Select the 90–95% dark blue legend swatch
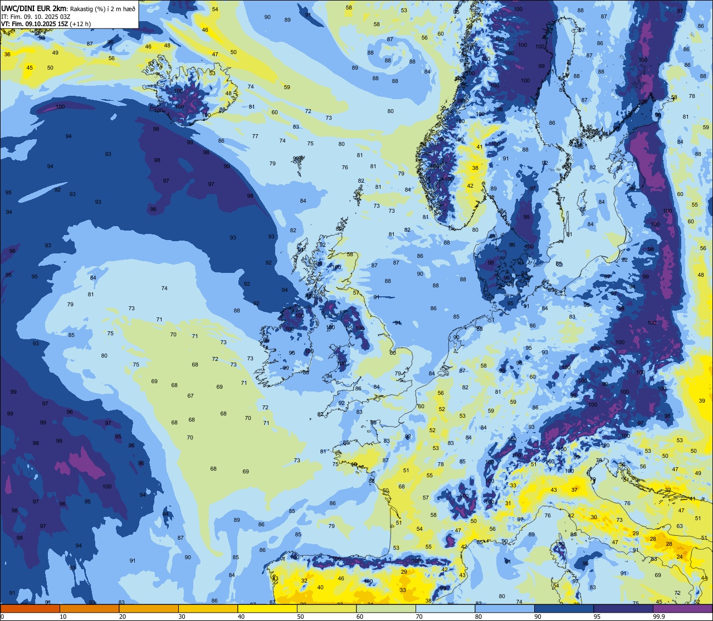Viewport: 713px width, 621px height. pos(564,608)
